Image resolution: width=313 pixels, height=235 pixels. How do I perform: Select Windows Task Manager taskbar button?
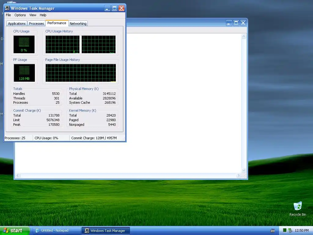tap(106, 231)
